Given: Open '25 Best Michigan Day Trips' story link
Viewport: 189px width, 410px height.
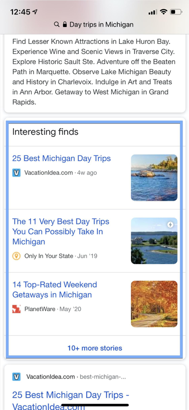Looking at the screenshot, I should [62, 158].
